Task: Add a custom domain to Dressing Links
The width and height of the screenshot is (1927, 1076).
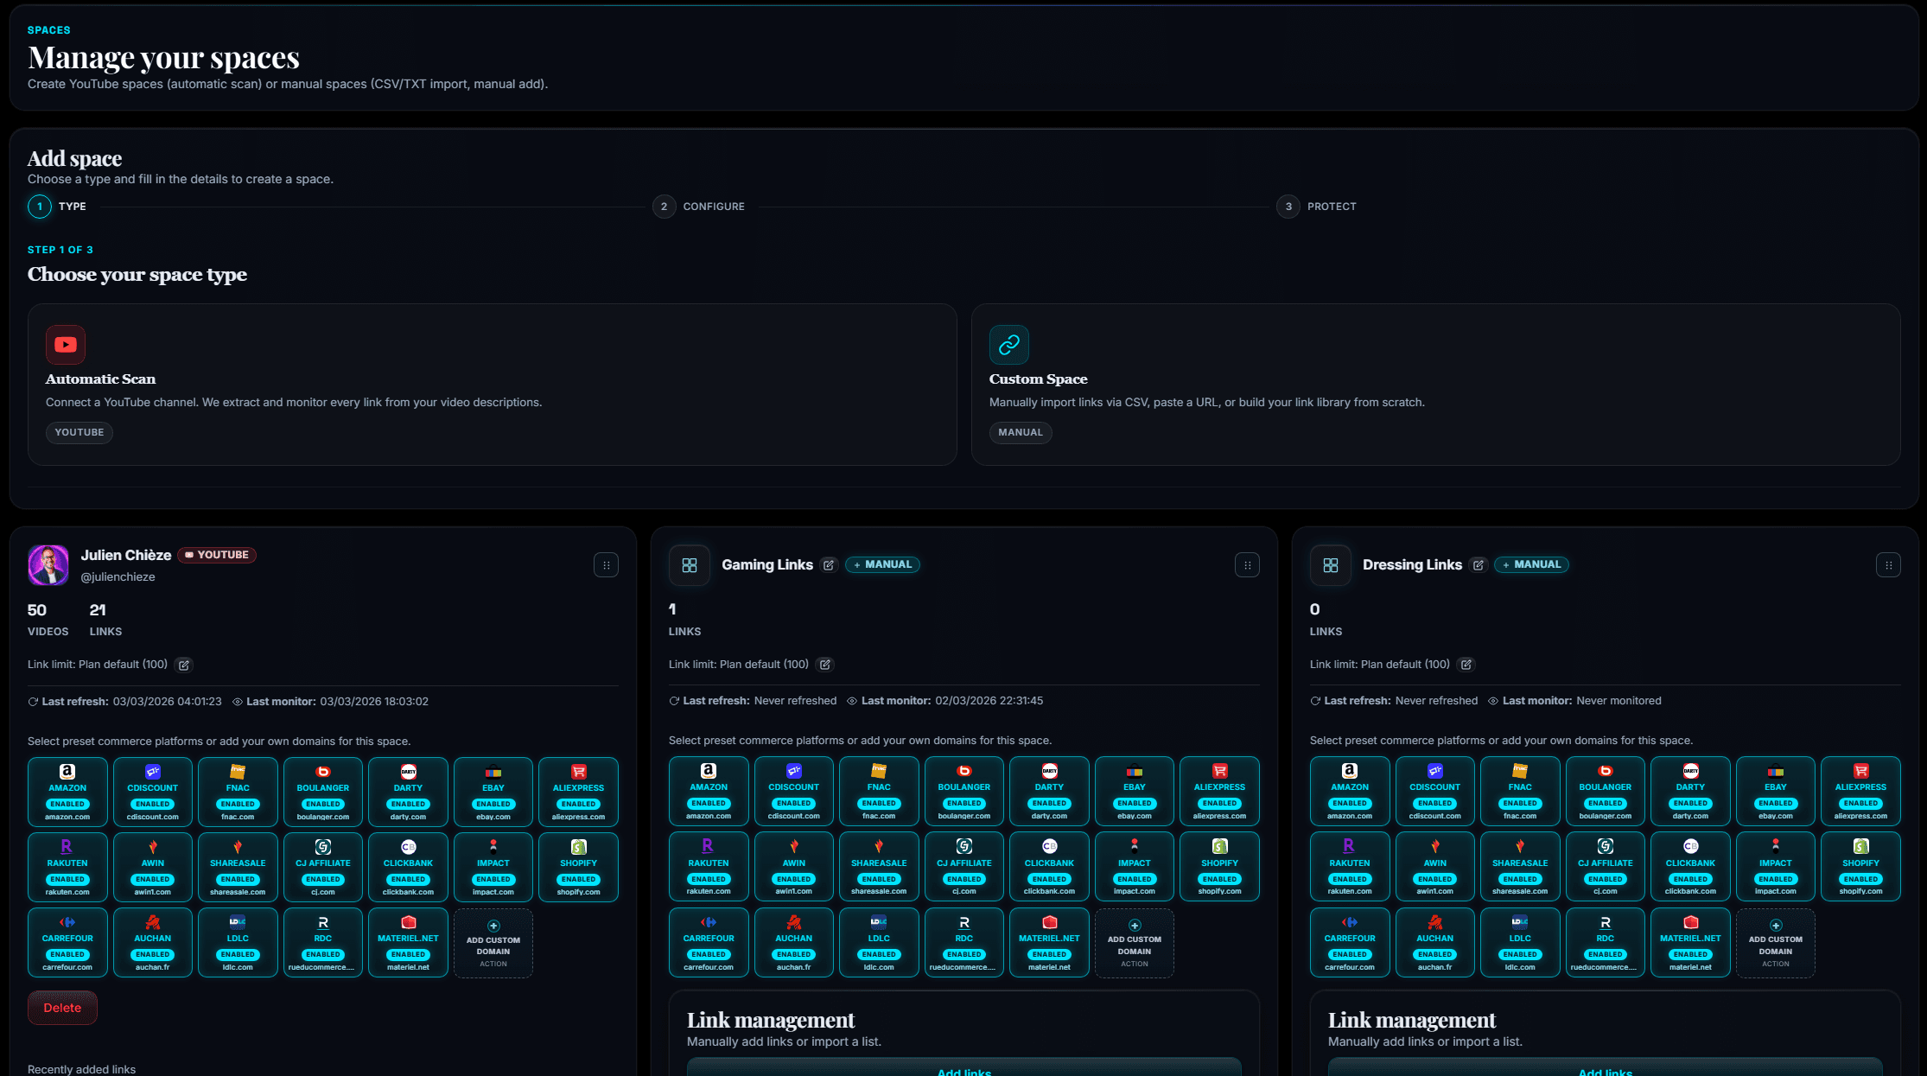Action: pyautogui.click(x=1775, y=942)
